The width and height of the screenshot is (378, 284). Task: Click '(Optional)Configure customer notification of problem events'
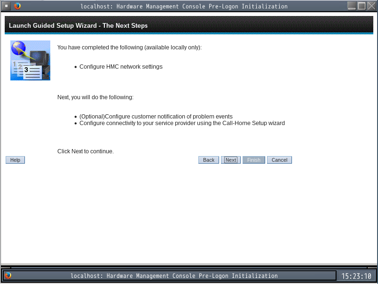[156, 117]
